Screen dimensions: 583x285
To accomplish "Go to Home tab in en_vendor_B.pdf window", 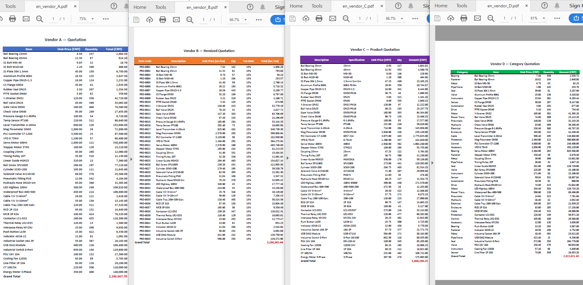I will 140,7.
